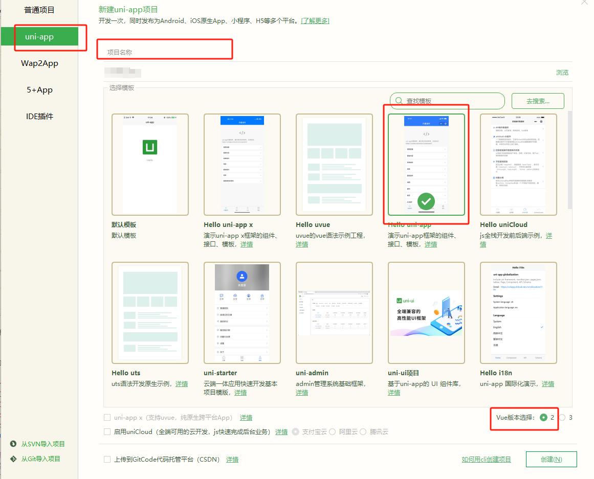Open 详情 link for Hello i18n
This screenshot has width=594, height=479.
point(548,384)
